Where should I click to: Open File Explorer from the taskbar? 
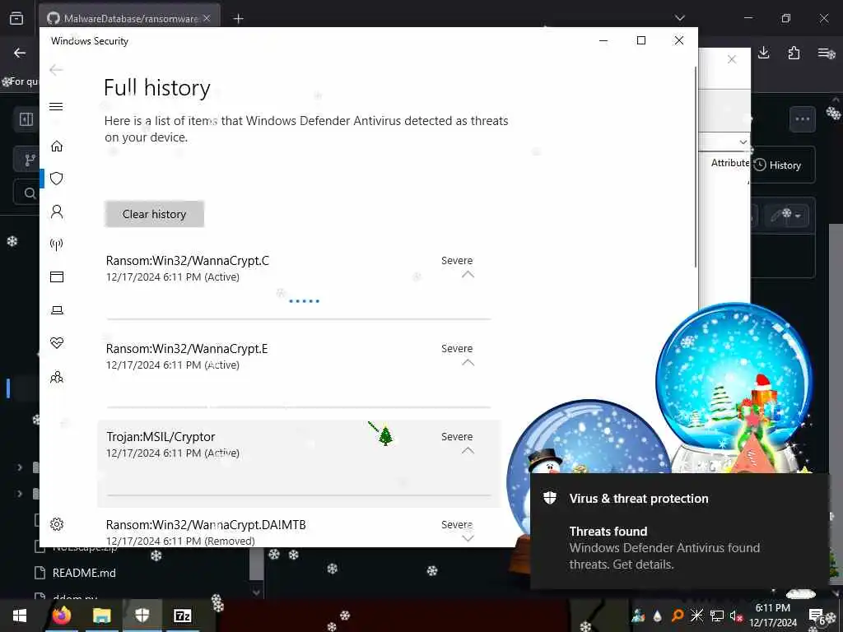101,616
